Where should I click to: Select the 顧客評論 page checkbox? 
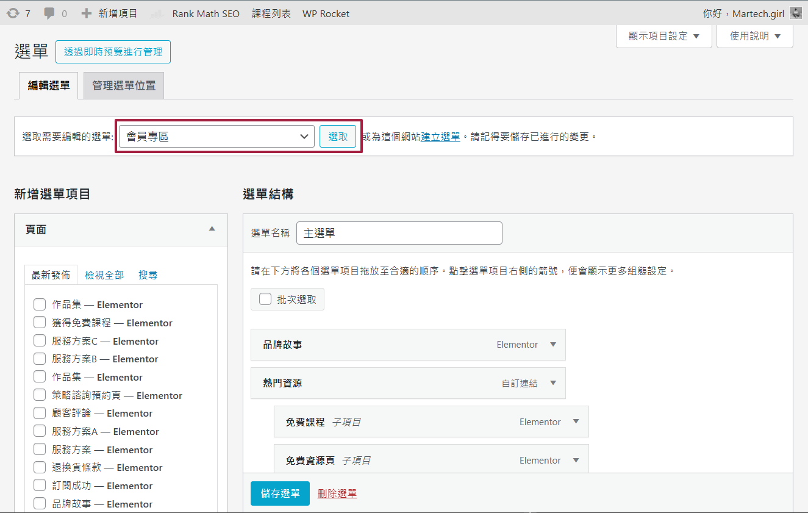(x=40, y=413)
